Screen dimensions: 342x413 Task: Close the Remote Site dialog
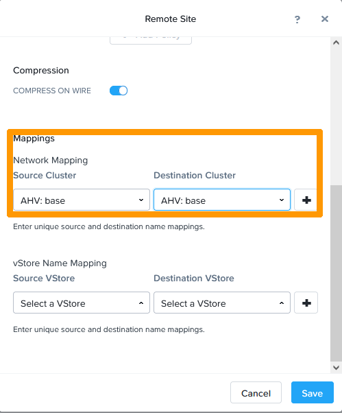(325, 19)
